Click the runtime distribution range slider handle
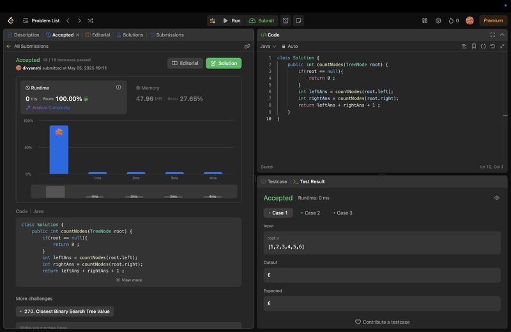The width and height of the screenshot is (511, 332). click(56, 192)
